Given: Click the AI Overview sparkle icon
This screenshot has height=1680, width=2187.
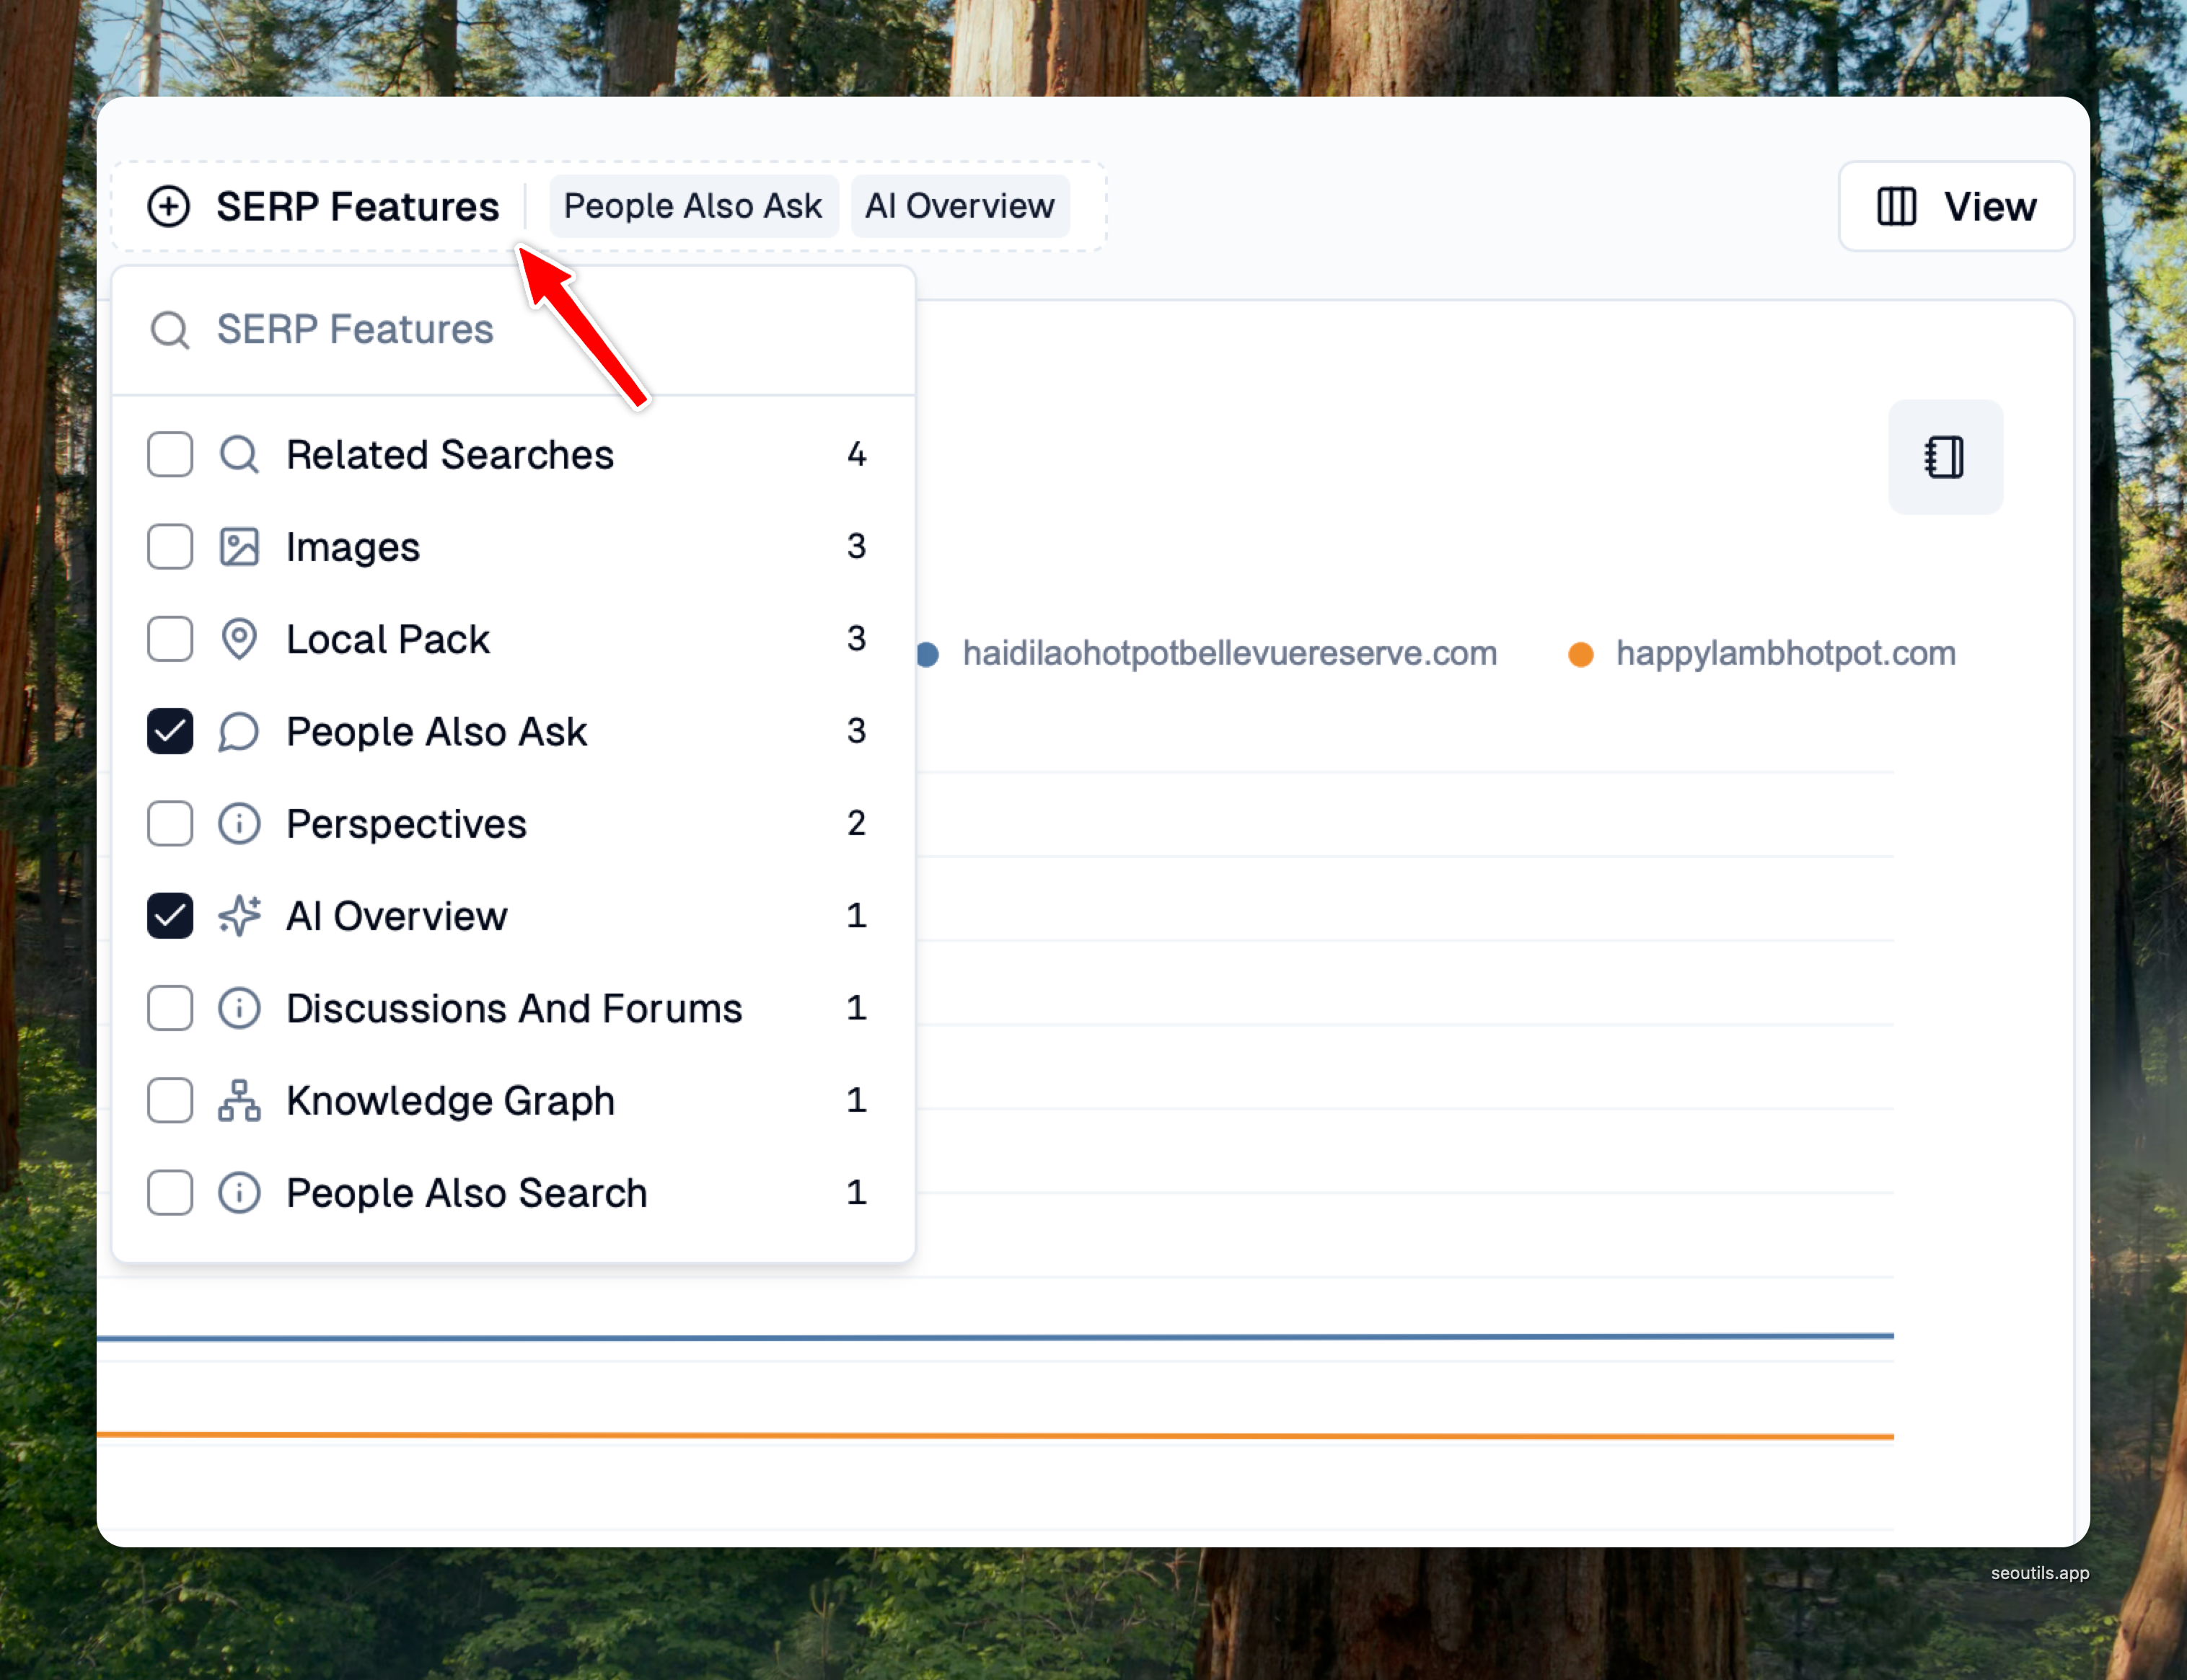Looking at the screenshot, I should click(x=239, y=916).
